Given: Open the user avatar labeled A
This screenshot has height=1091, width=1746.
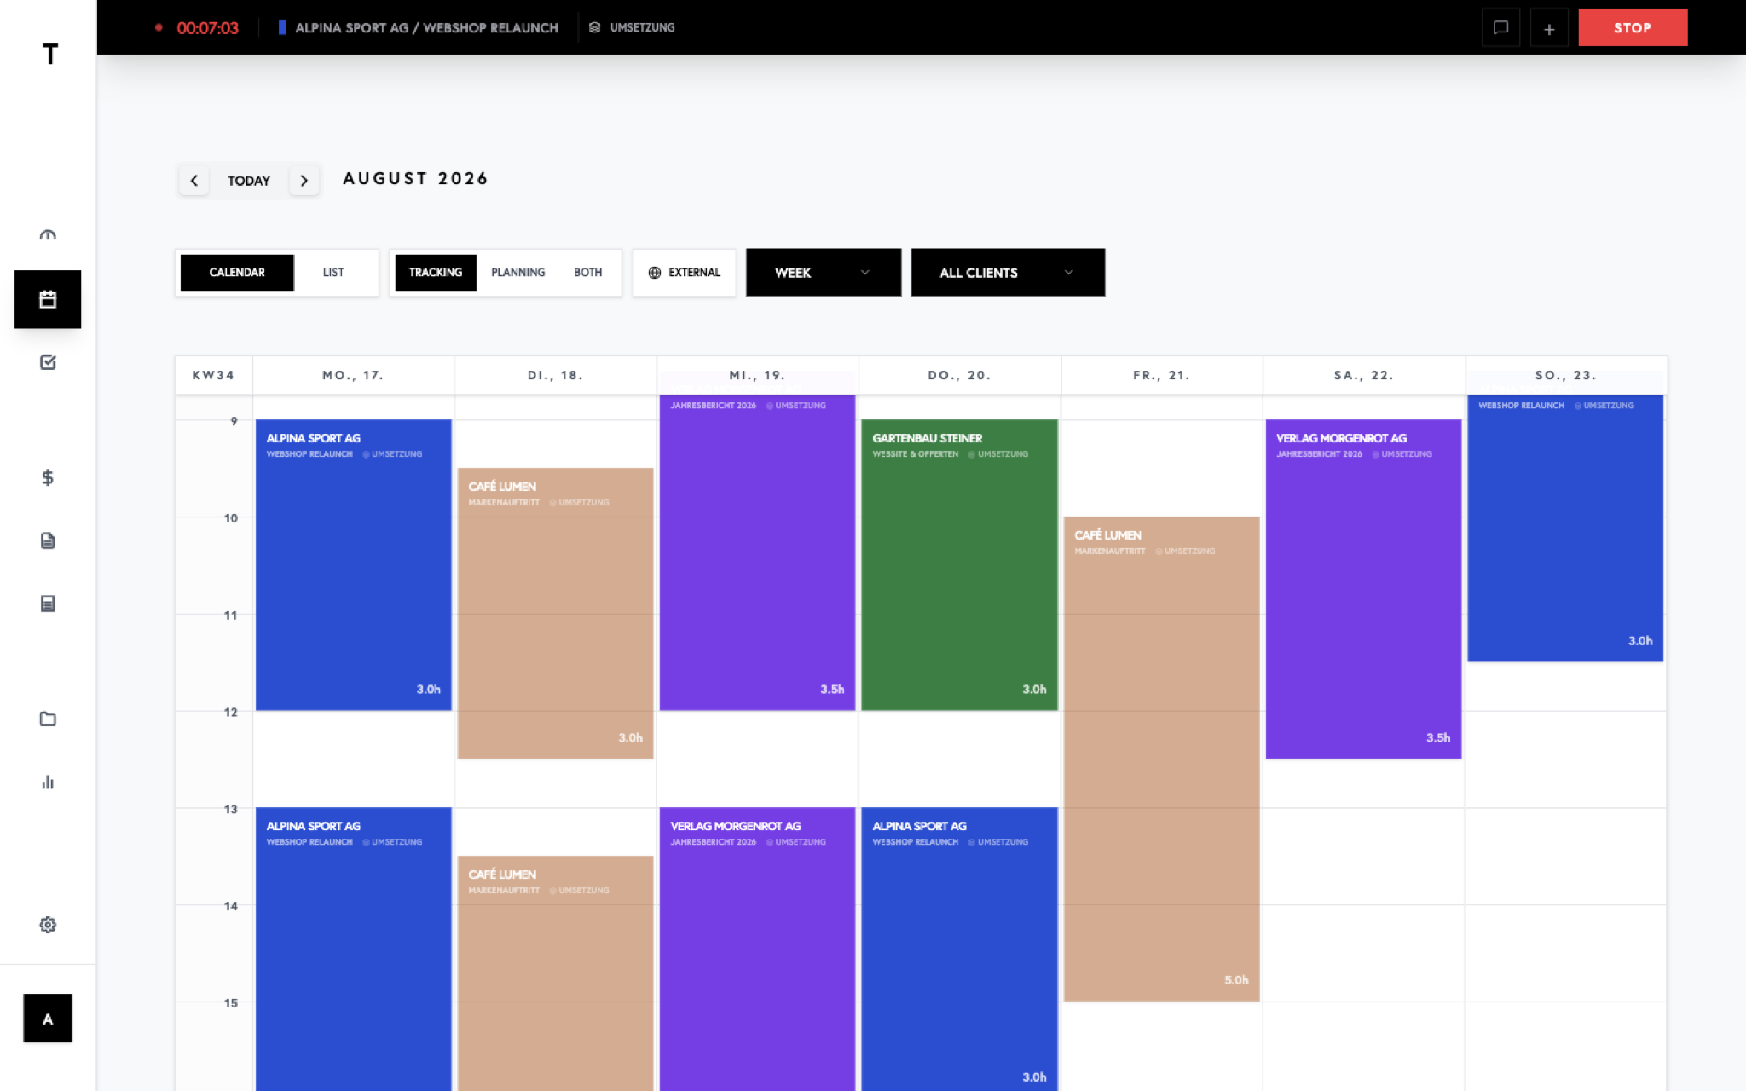Looking at the screenshot, I should (x=48, y=1019).
